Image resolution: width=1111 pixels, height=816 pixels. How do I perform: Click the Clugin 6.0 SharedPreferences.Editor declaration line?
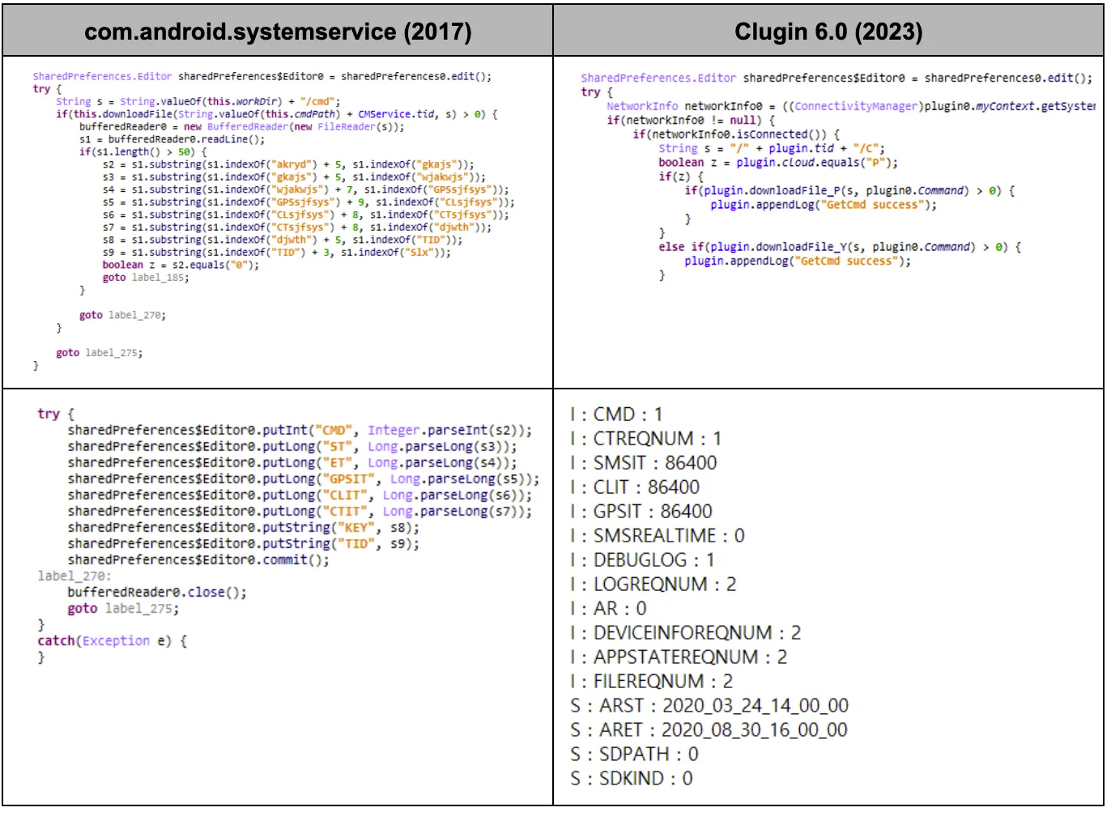click(x=836, y=78)
